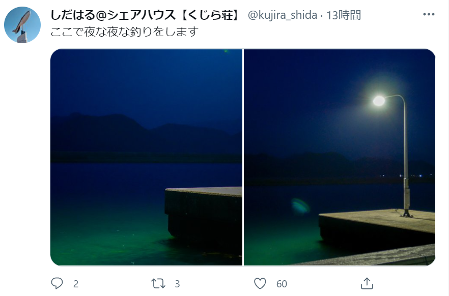Click the reply speech bubble icon
This screenshot has height=296, width=449.
pos(57,283)
